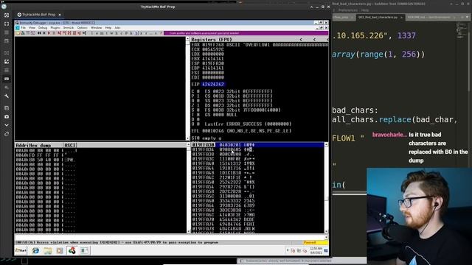The height and width of the screenshot is (265, 472).
Task: Open Windows Explorer folder icon on taskbar
Action: point(47,250)
